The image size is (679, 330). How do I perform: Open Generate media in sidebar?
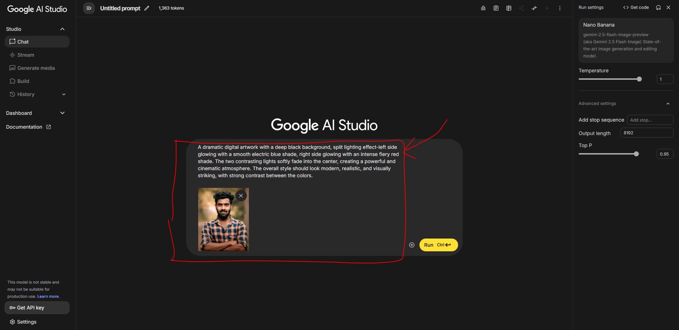click(36, 68)
